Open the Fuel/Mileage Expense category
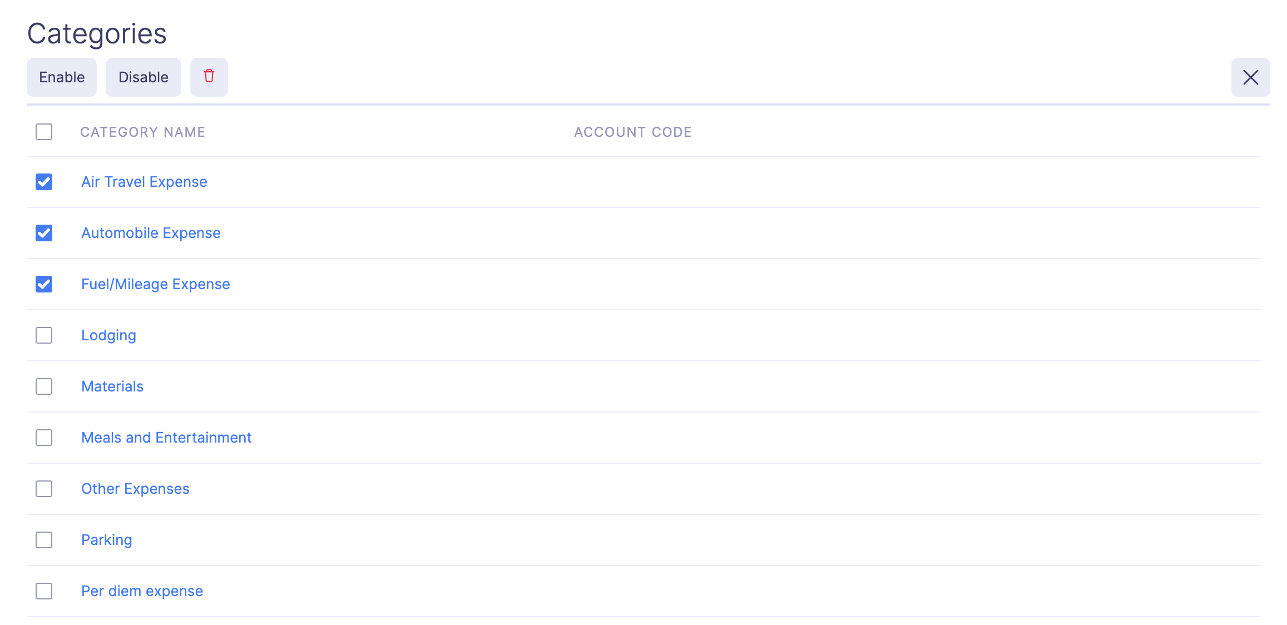The height and width of the screenshot is (625, 1287). (x=156, y=284)
